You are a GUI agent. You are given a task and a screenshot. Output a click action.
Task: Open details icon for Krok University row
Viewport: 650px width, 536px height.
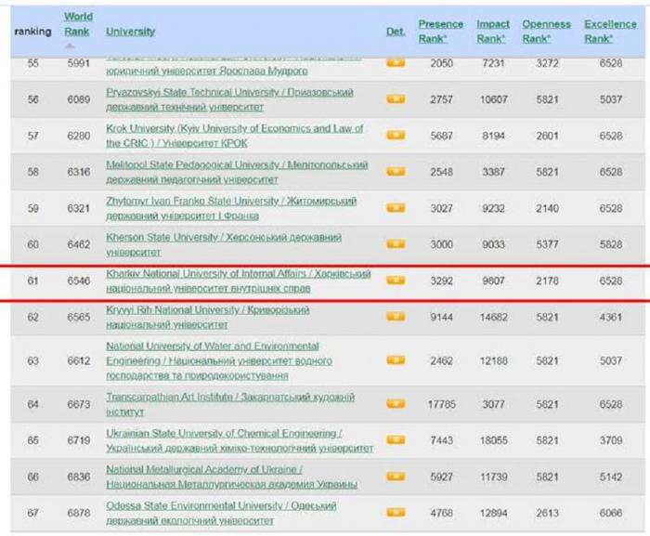pos(396,136)
